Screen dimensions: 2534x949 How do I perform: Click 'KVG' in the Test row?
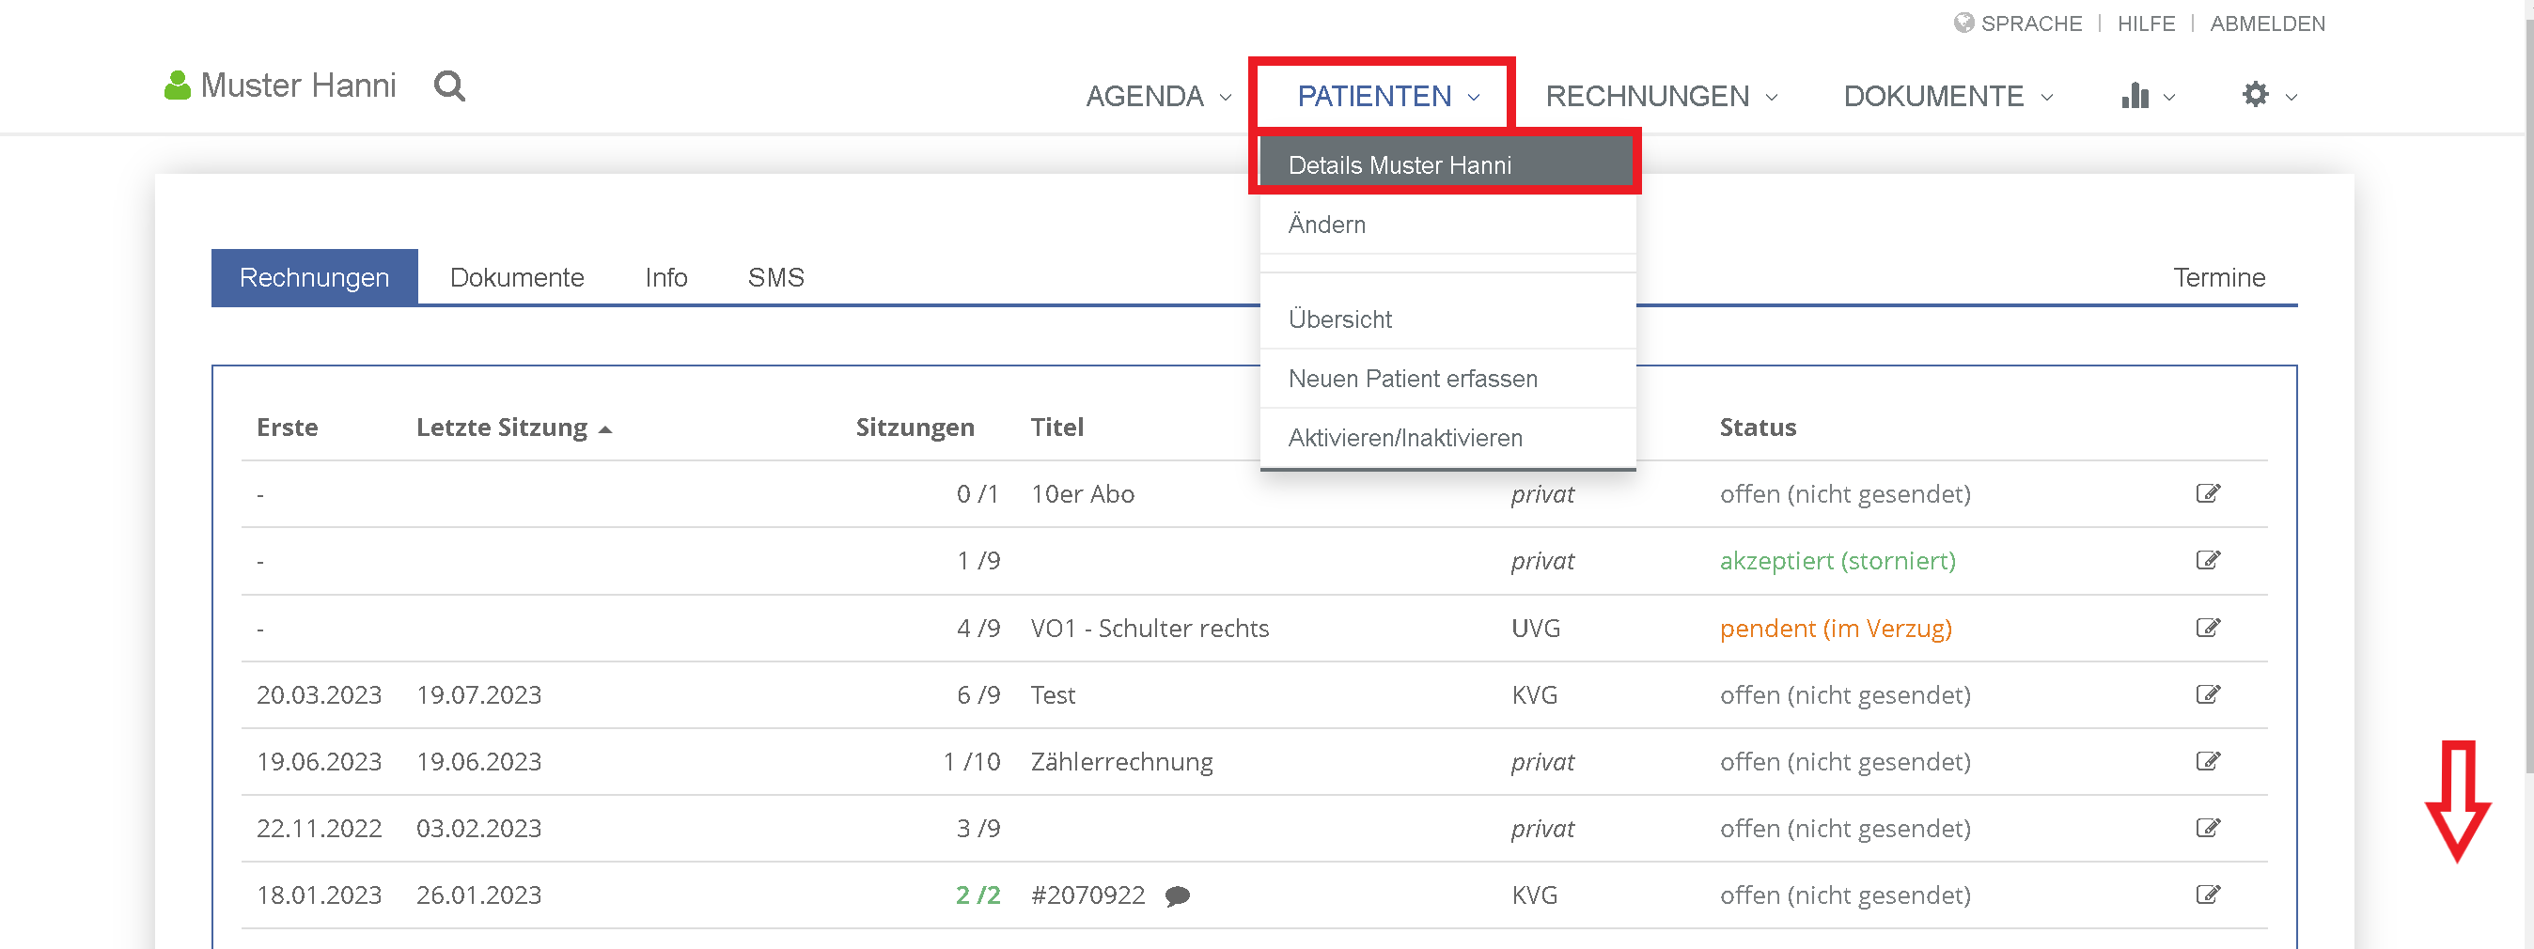[x=1535, y=695]
